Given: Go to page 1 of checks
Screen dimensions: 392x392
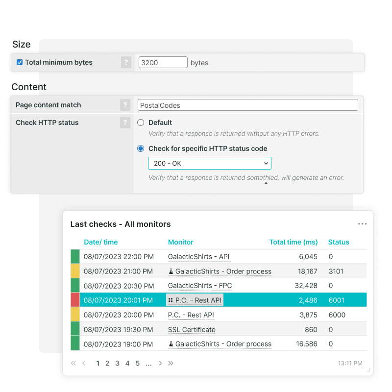Looking at the screenshot, I should click(98, 363).
